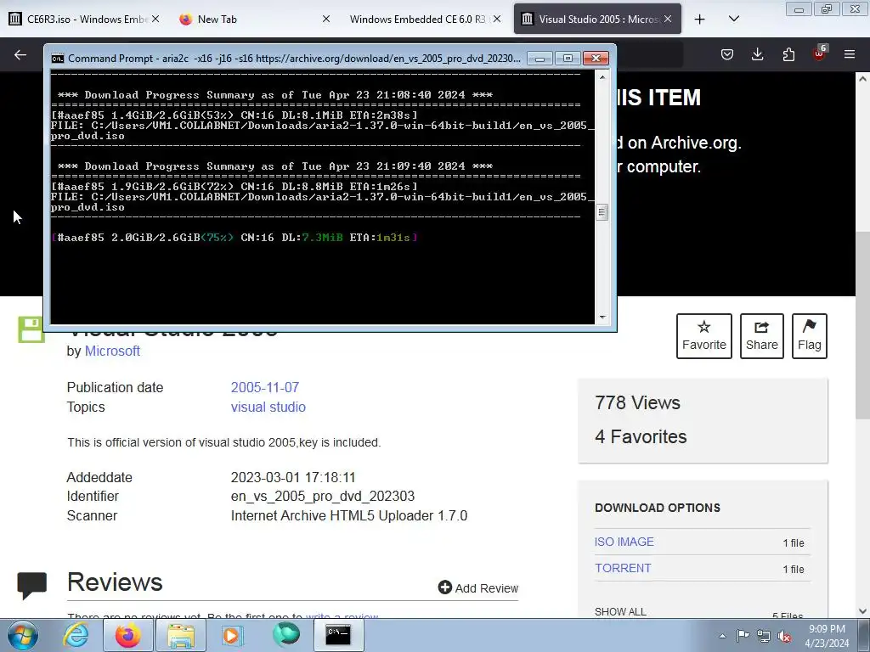
Task: Show hidden tray icons arrow
Action: pos(722,636)
